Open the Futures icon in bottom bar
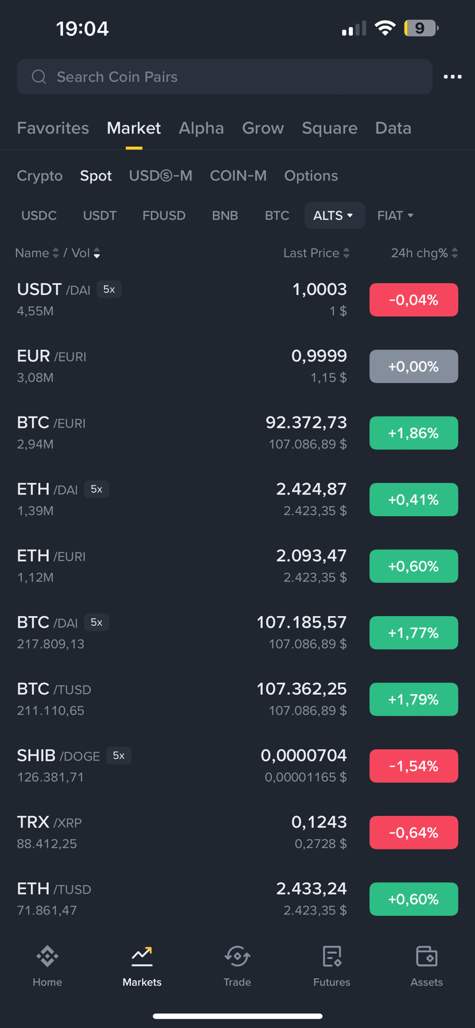 pyautogui.click(x=332, y=956)
